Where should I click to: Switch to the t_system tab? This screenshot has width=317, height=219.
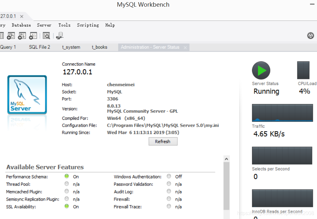(71, 47)
